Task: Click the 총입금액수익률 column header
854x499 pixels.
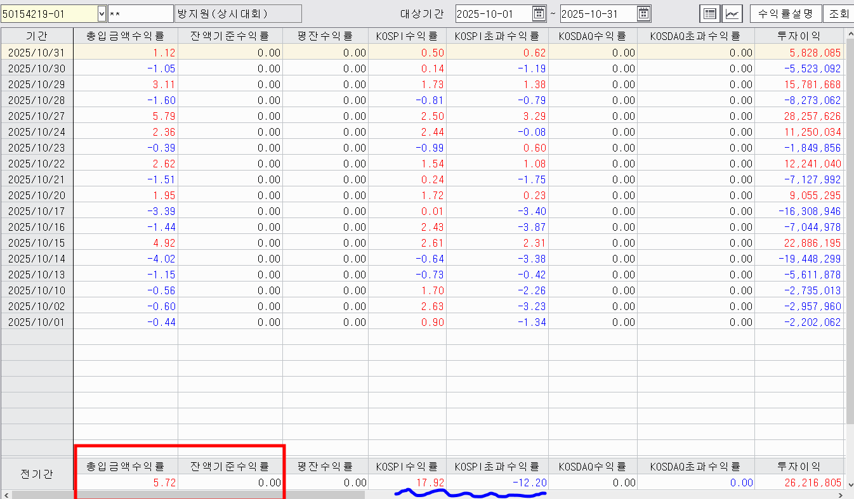Action: click(x=126, y=37)
